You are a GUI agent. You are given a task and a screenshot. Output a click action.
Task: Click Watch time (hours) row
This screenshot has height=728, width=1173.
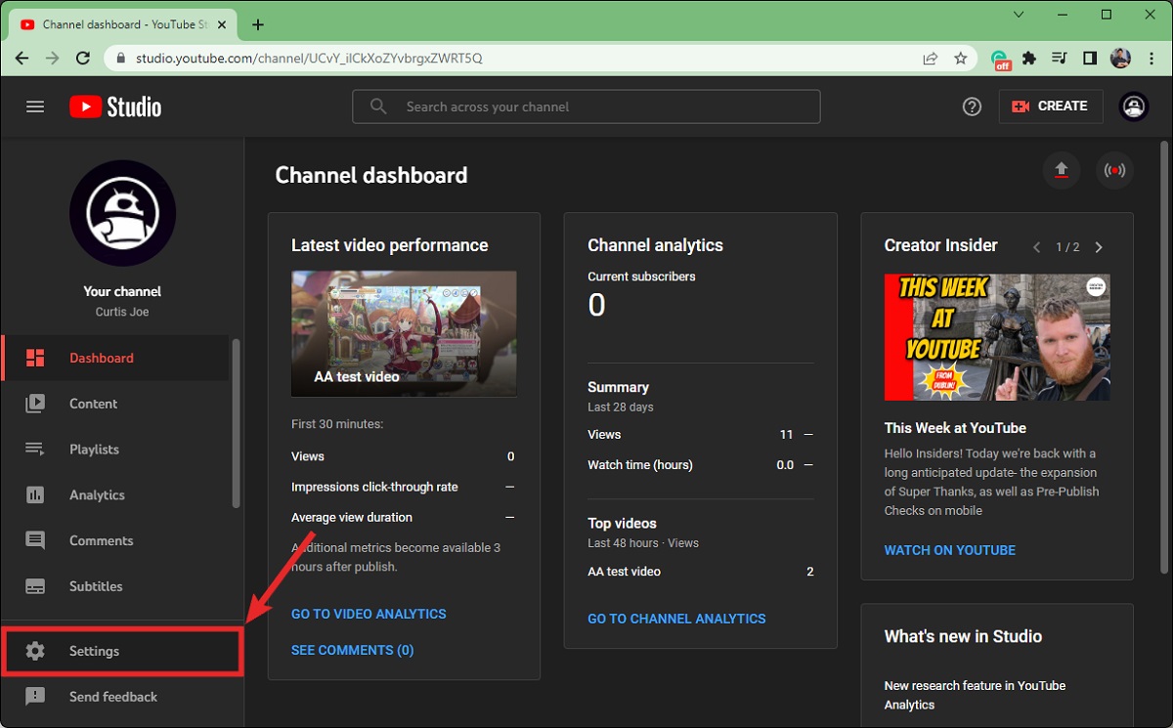coord(700,465)
